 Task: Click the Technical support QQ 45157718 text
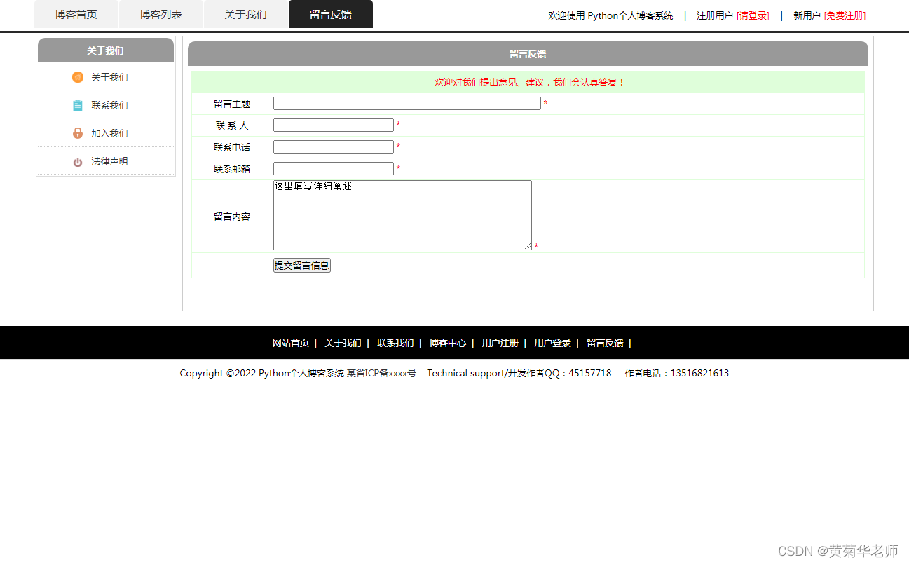point(519,373)
